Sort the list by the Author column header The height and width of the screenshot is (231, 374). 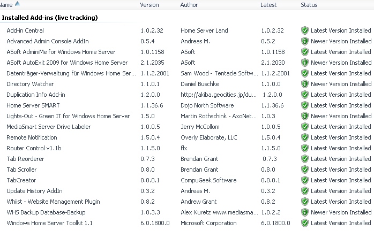pos(189,5)
